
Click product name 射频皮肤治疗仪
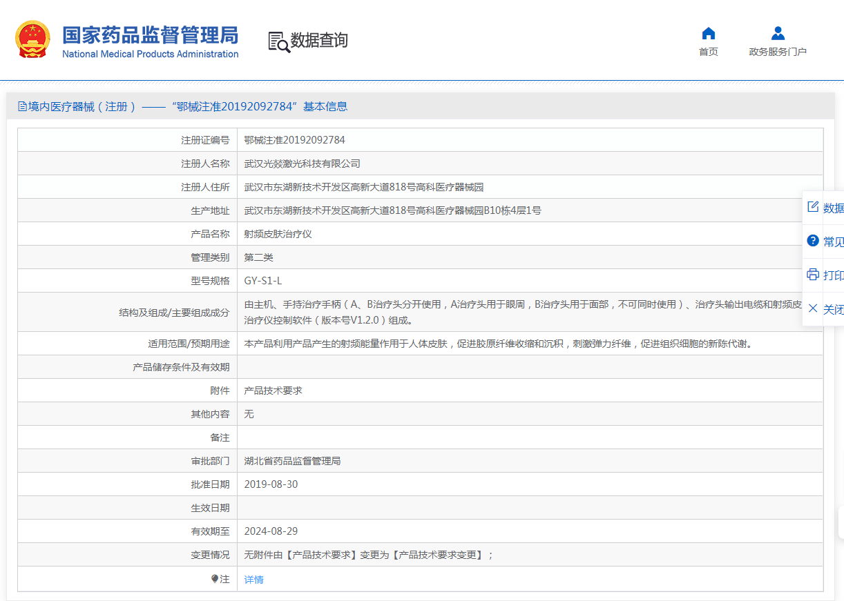[278, 234]
